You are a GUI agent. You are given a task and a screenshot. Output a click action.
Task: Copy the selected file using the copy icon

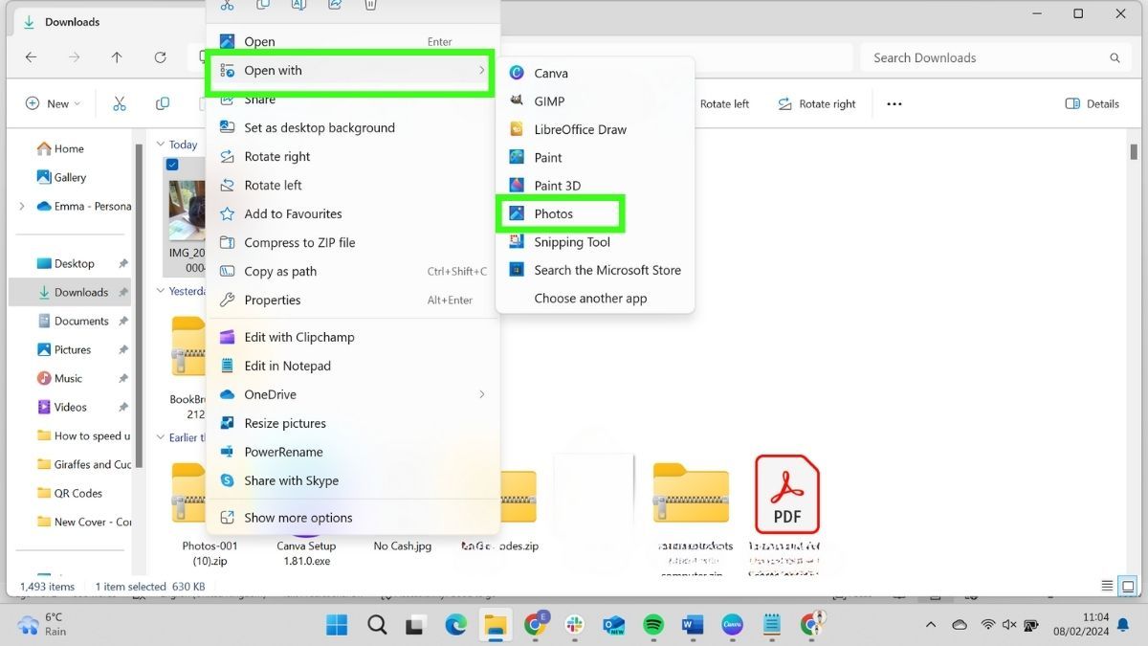263,5
